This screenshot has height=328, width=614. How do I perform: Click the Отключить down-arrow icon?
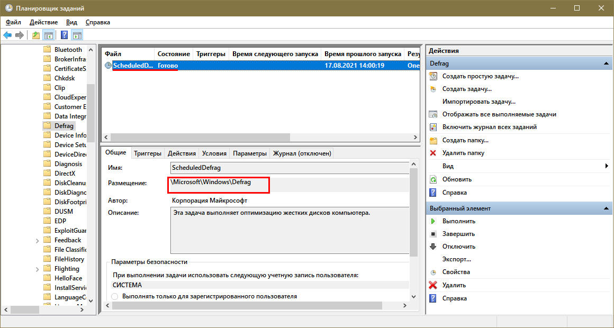pos(433,247)
